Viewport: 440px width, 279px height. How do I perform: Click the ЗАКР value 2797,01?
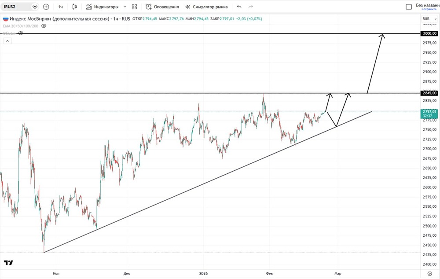click(227, 19)
